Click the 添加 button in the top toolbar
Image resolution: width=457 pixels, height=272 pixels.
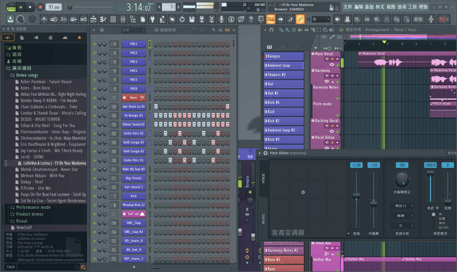pyautogui.click(x=418, y=19)
